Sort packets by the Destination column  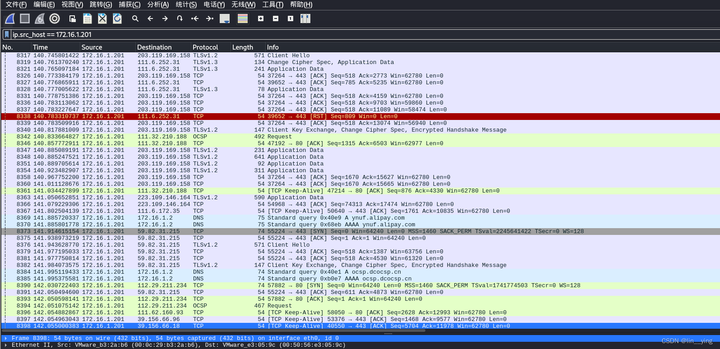click(163, 47)
